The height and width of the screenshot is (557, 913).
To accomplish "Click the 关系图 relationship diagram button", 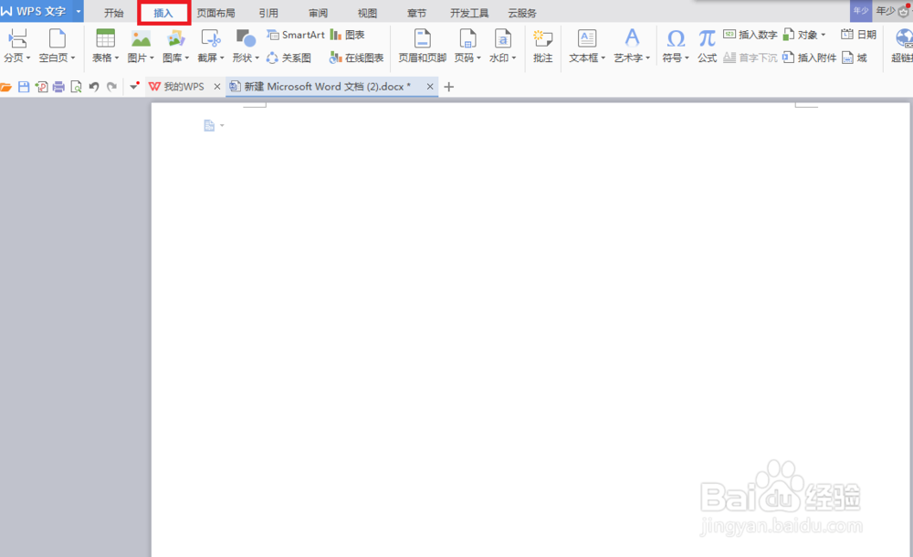I will click(289, 58).
